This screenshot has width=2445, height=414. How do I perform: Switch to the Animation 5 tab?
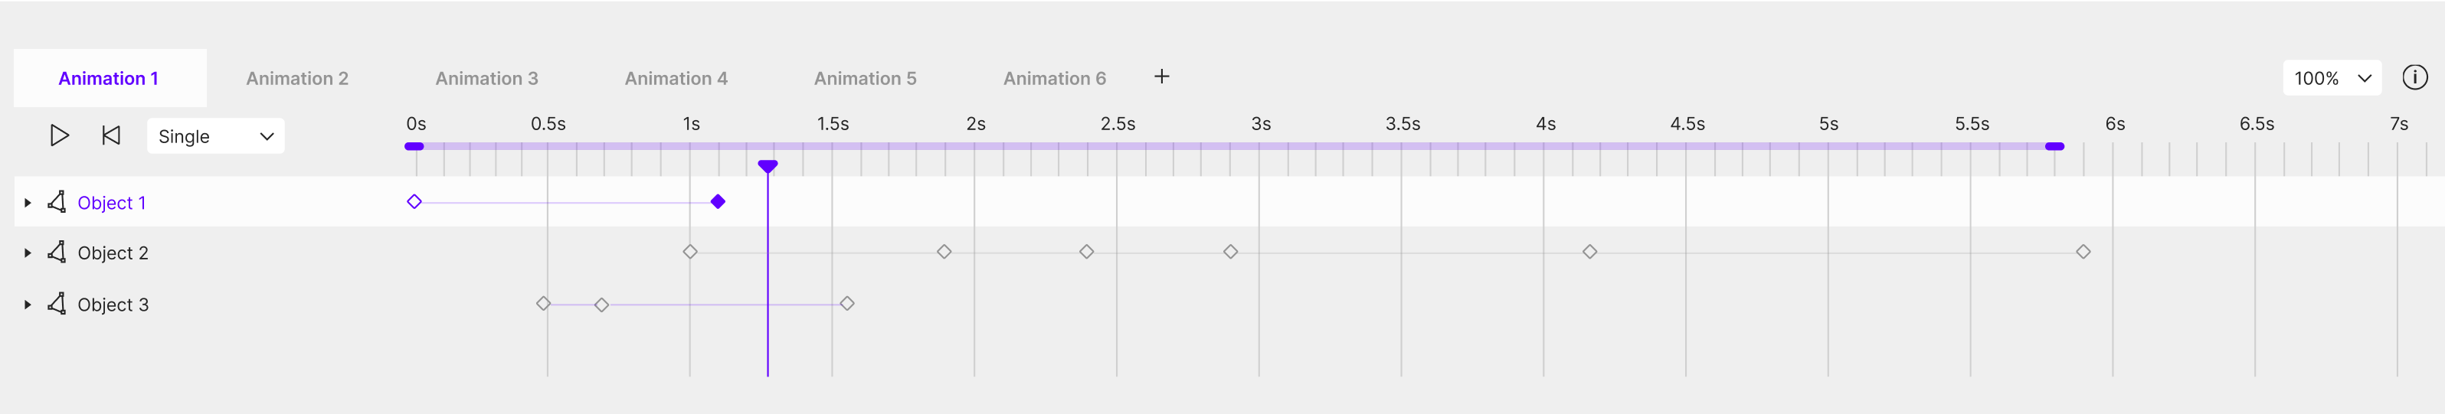tap(865, 79)
